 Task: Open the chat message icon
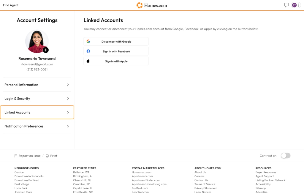click(286, 5)
